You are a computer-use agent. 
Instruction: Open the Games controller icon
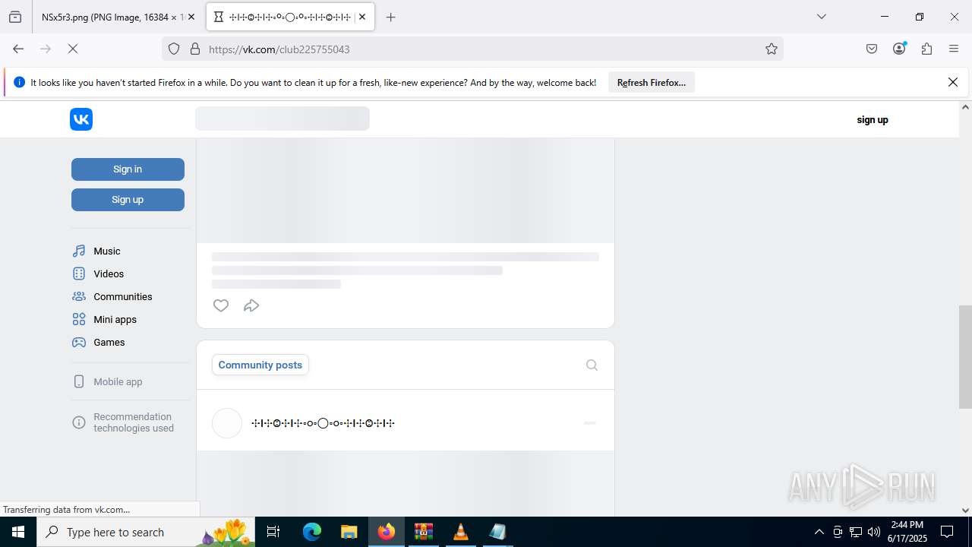click(x=79, y=342)
